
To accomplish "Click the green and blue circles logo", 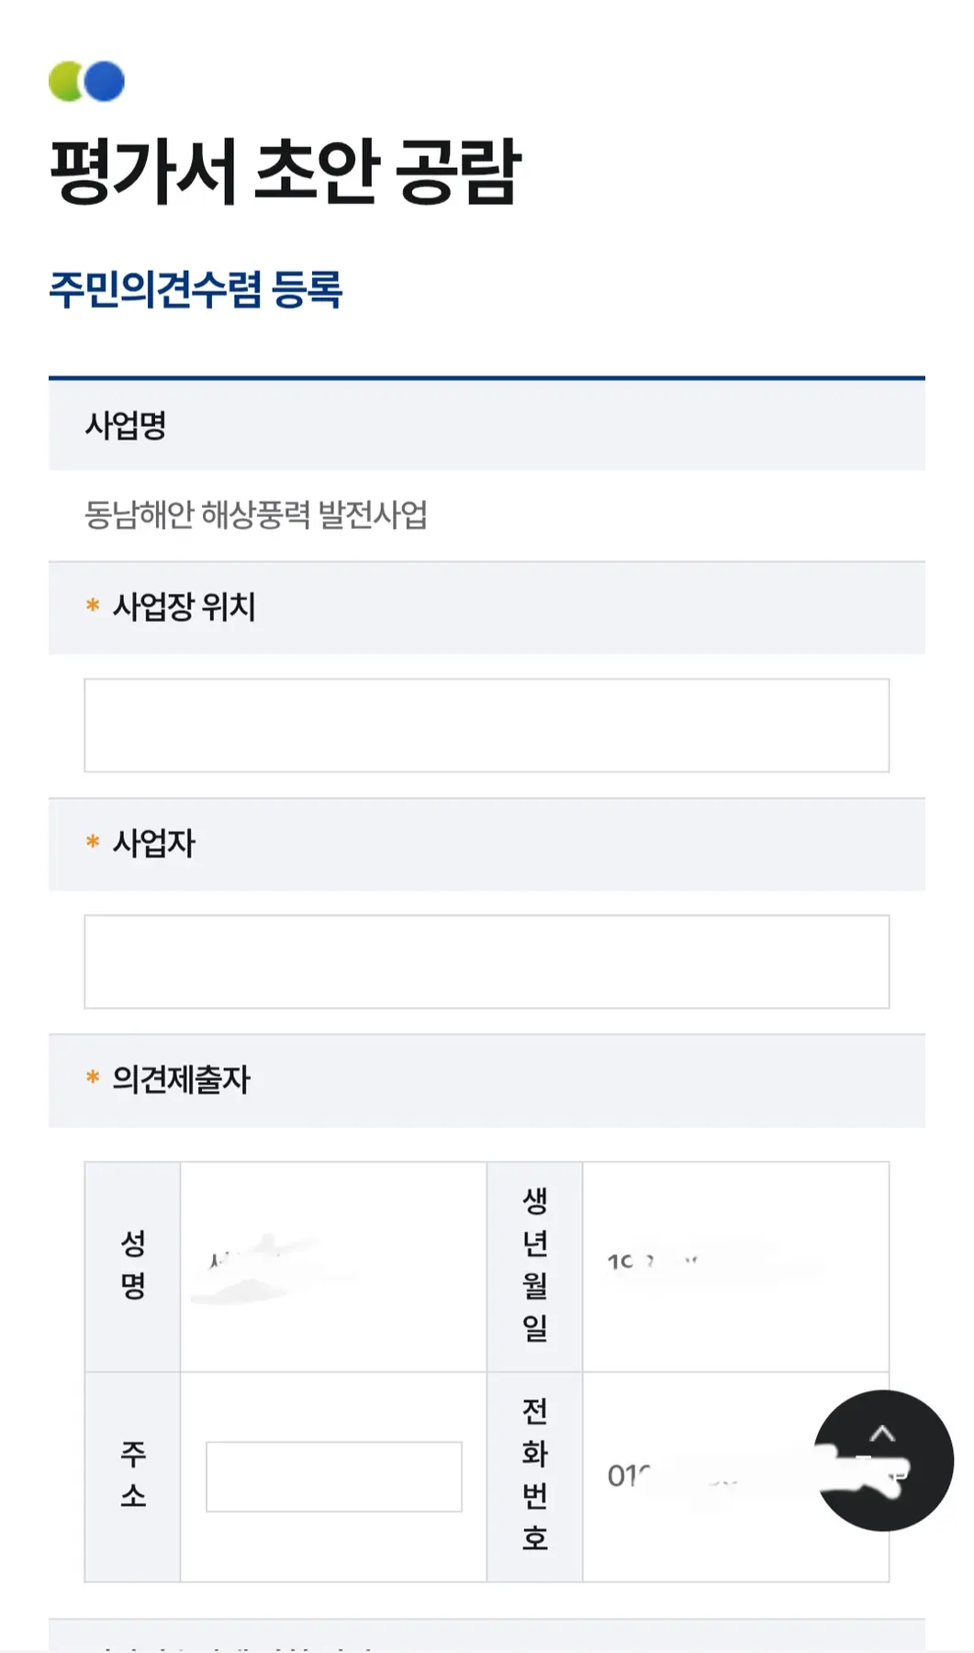I will tap(86, 82).
